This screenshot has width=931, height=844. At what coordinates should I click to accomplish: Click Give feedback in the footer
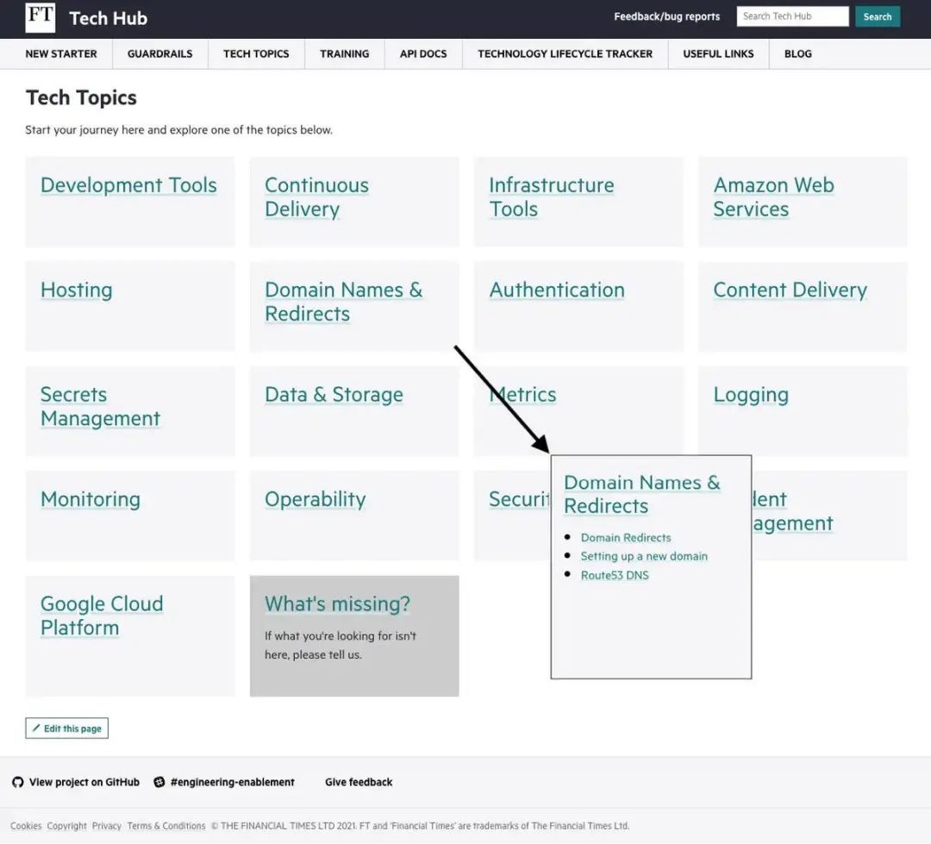pos(358,782)
